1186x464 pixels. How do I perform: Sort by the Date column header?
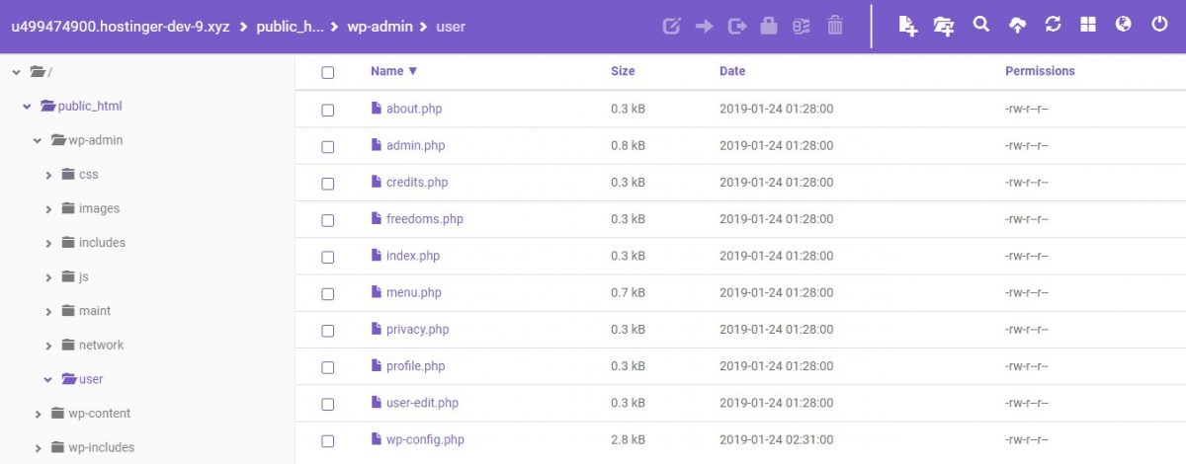pyautogui.click(x=732, y=71)
